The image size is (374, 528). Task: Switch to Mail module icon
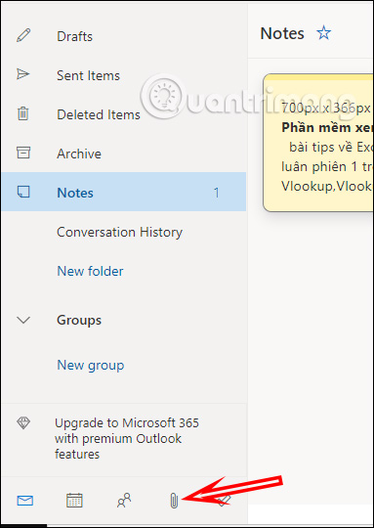pos(24,501)
